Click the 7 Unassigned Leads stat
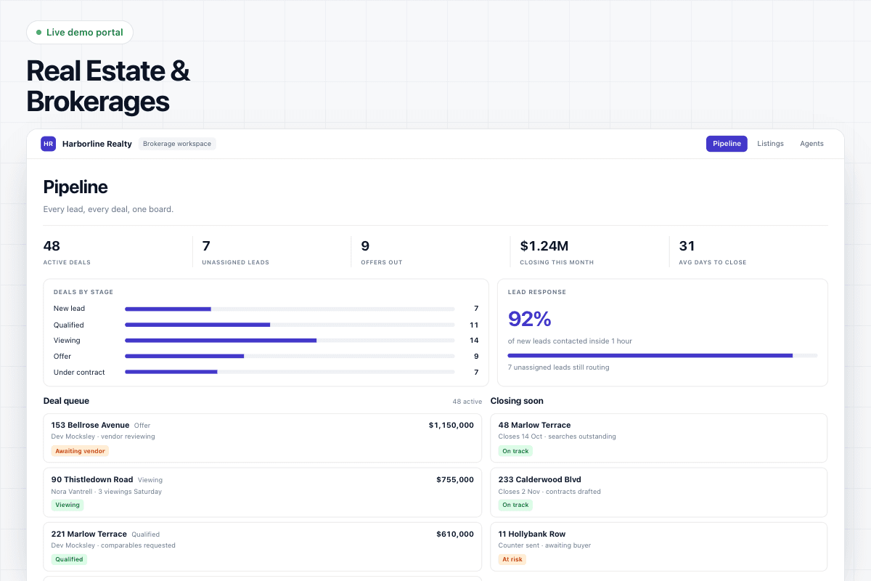871x581 pixels. [235, 252]
